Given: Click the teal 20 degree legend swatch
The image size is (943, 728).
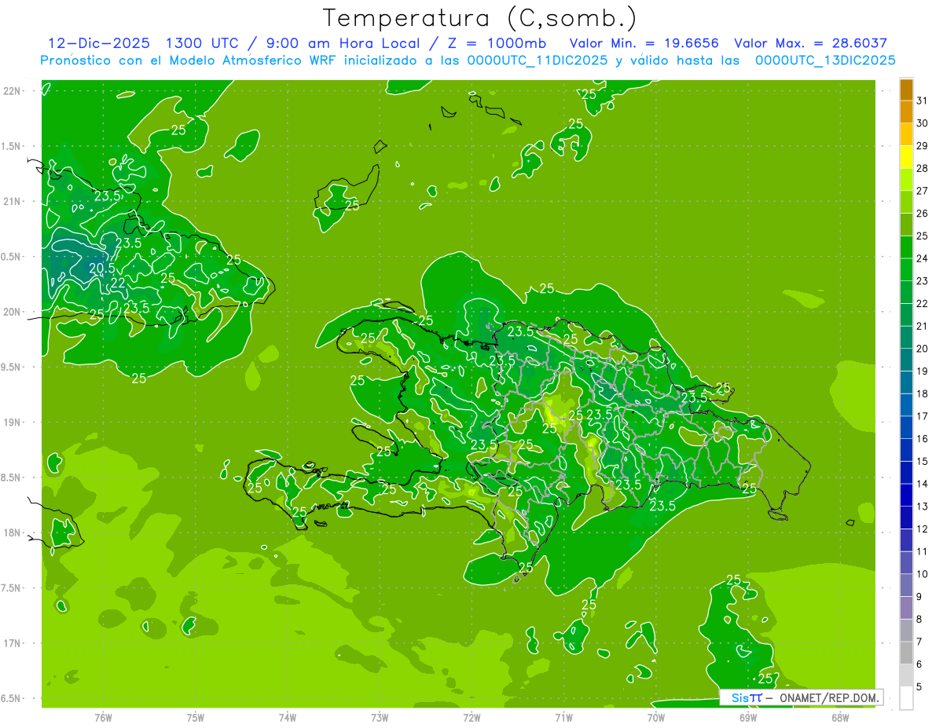Looking at the screenshot, I should (906, 338).
